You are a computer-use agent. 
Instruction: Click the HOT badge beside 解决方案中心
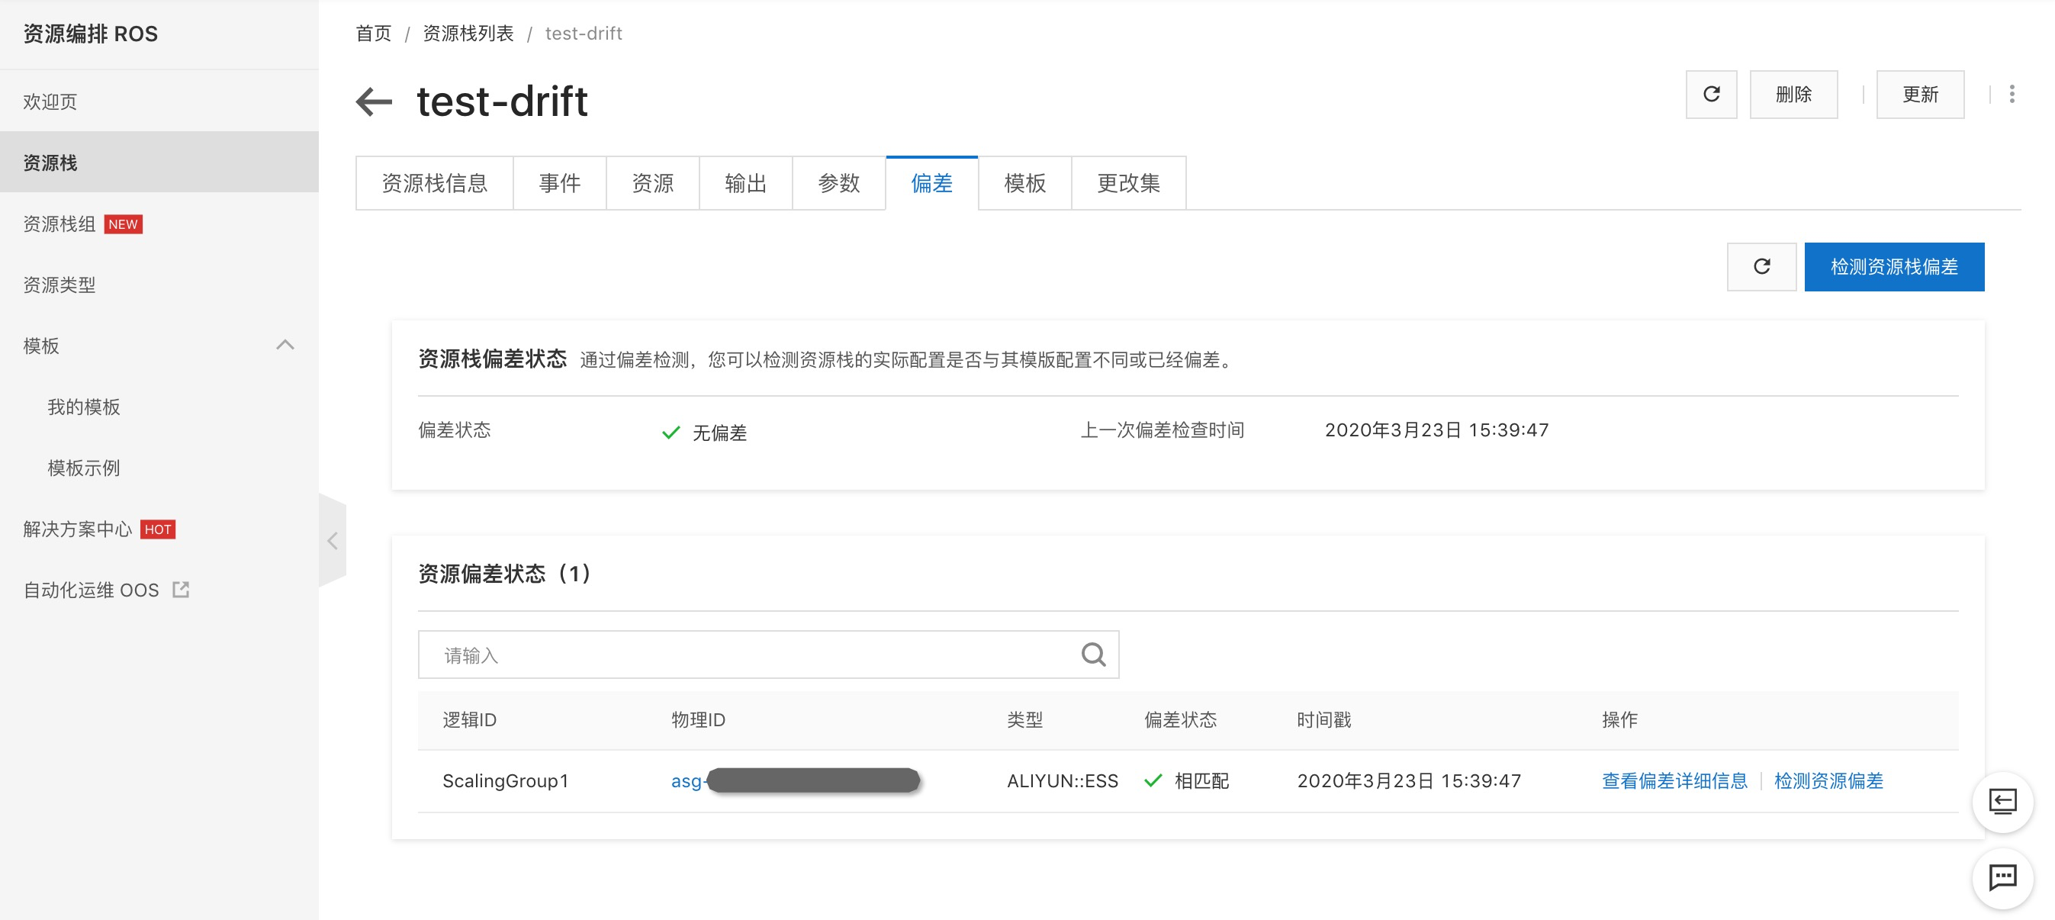[x=158, y=529]
